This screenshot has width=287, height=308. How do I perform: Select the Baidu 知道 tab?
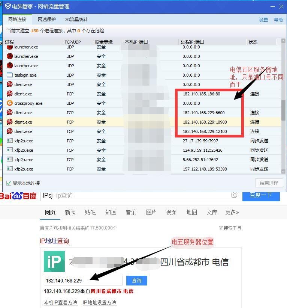[x=111, y=212]
